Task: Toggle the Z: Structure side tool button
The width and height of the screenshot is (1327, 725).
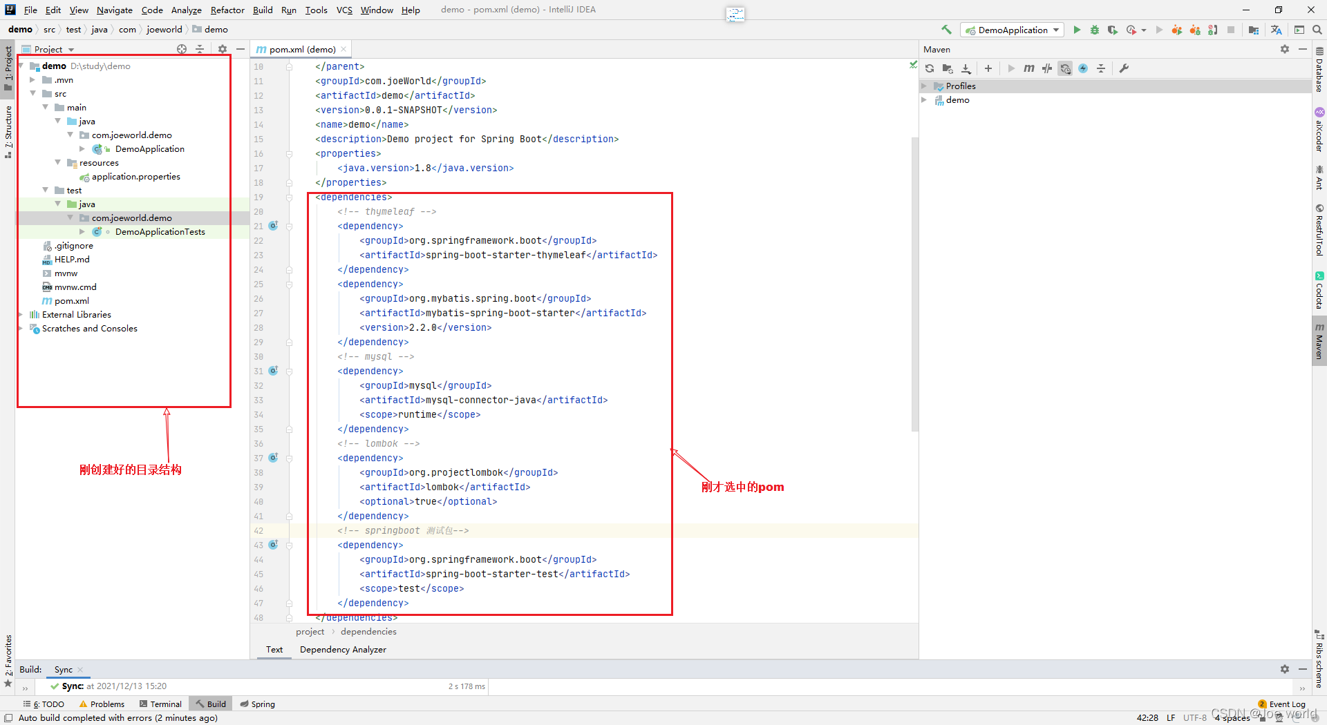Action: point(8,131)
